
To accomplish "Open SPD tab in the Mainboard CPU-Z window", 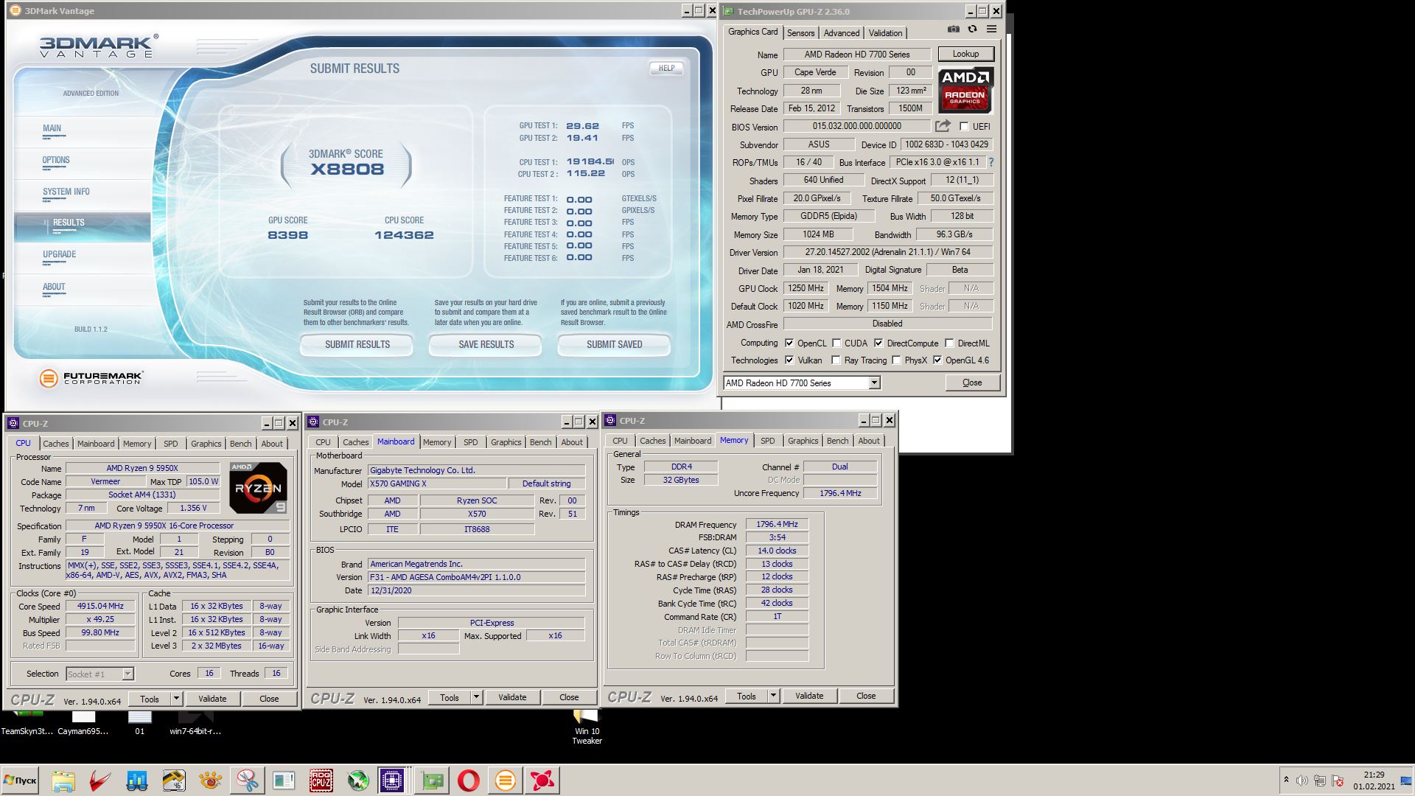I will (470, 442).
